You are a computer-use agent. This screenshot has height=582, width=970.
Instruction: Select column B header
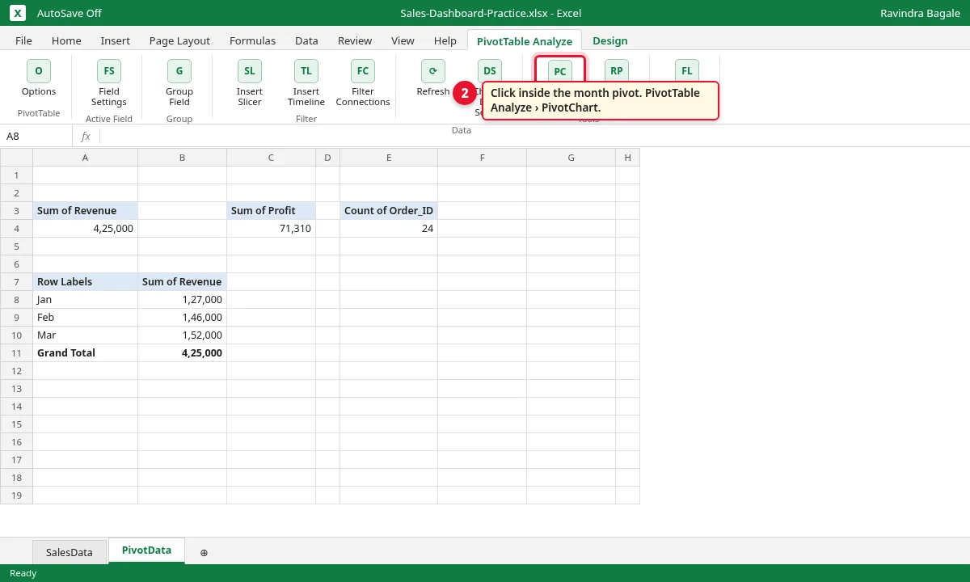pyautogui.click(x=183, y=158)
